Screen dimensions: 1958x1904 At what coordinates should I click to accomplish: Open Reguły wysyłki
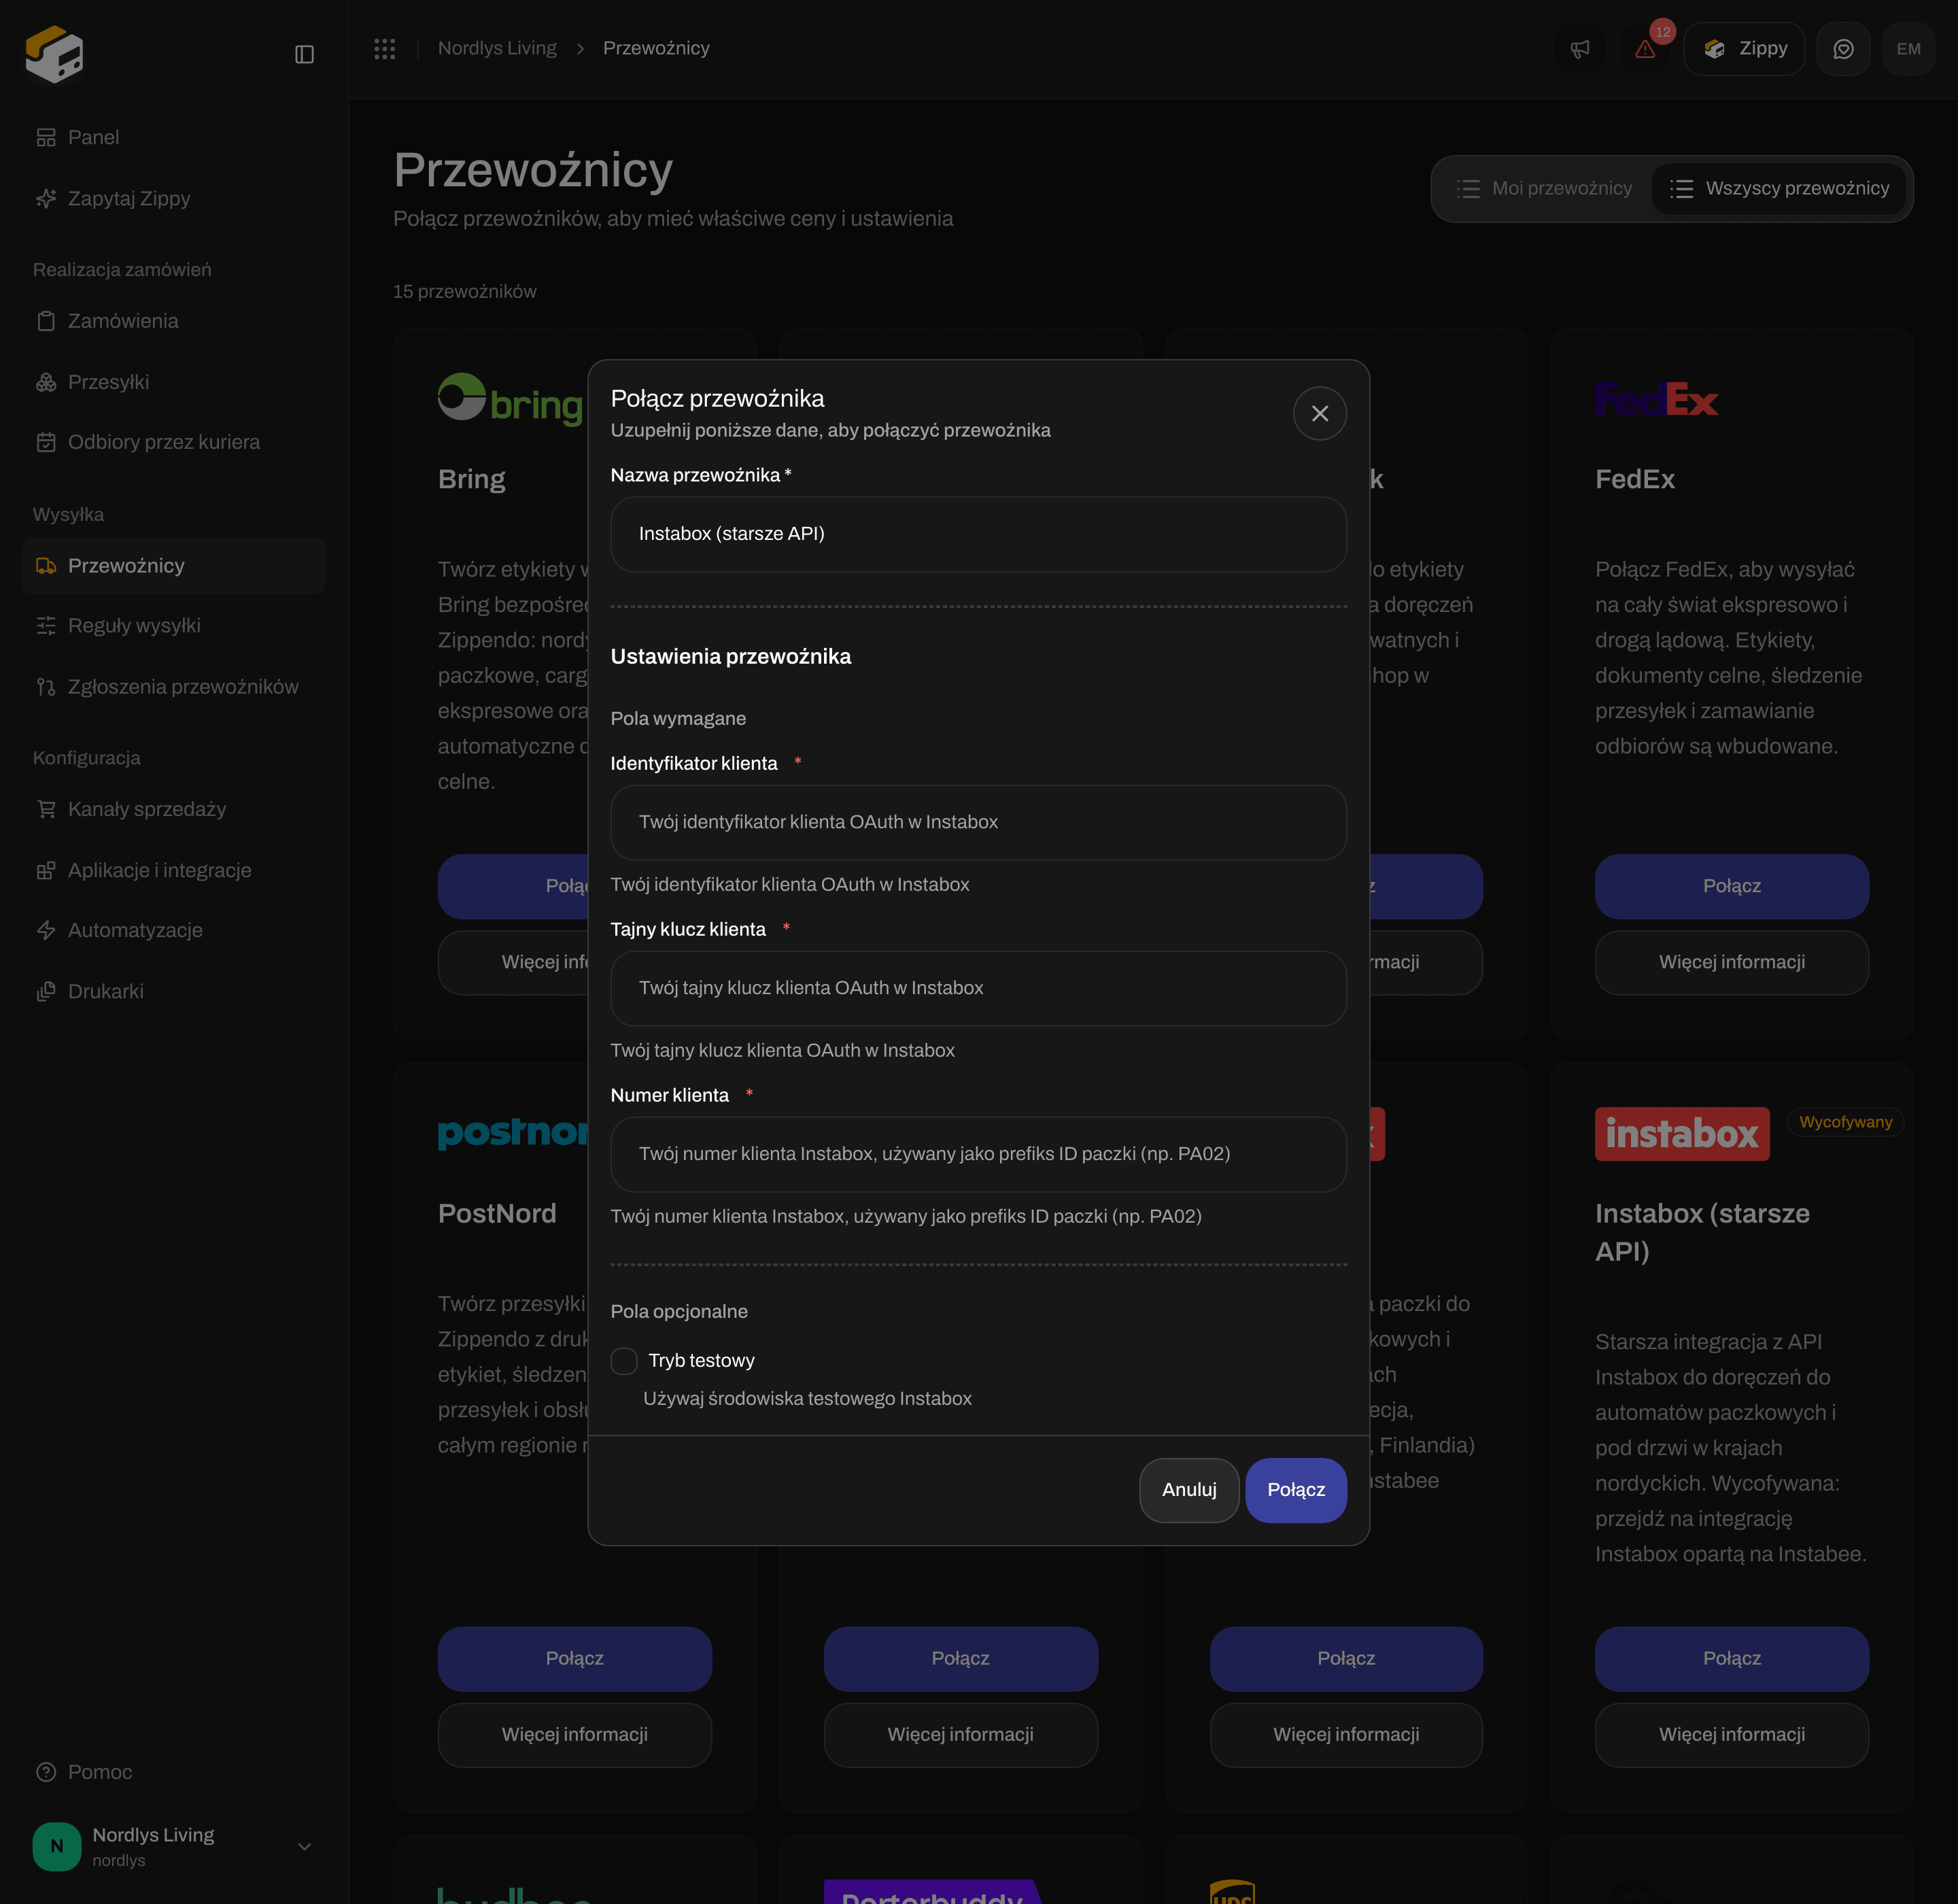pyautogui.click(x=174, y=626)
